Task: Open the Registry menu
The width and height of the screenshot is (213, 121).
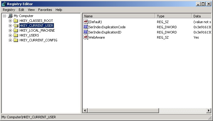Action: point(9,10)
